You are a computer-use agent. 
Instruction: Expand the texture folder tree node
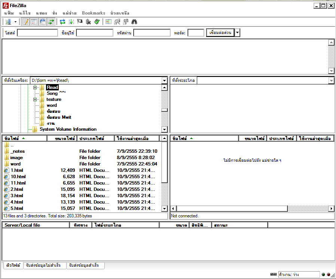35,99
